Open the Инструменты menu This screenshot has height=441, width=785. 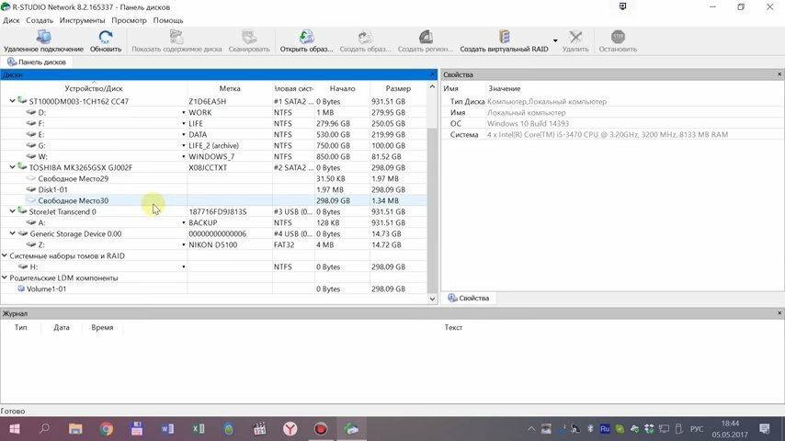click(x=82, y=20)
